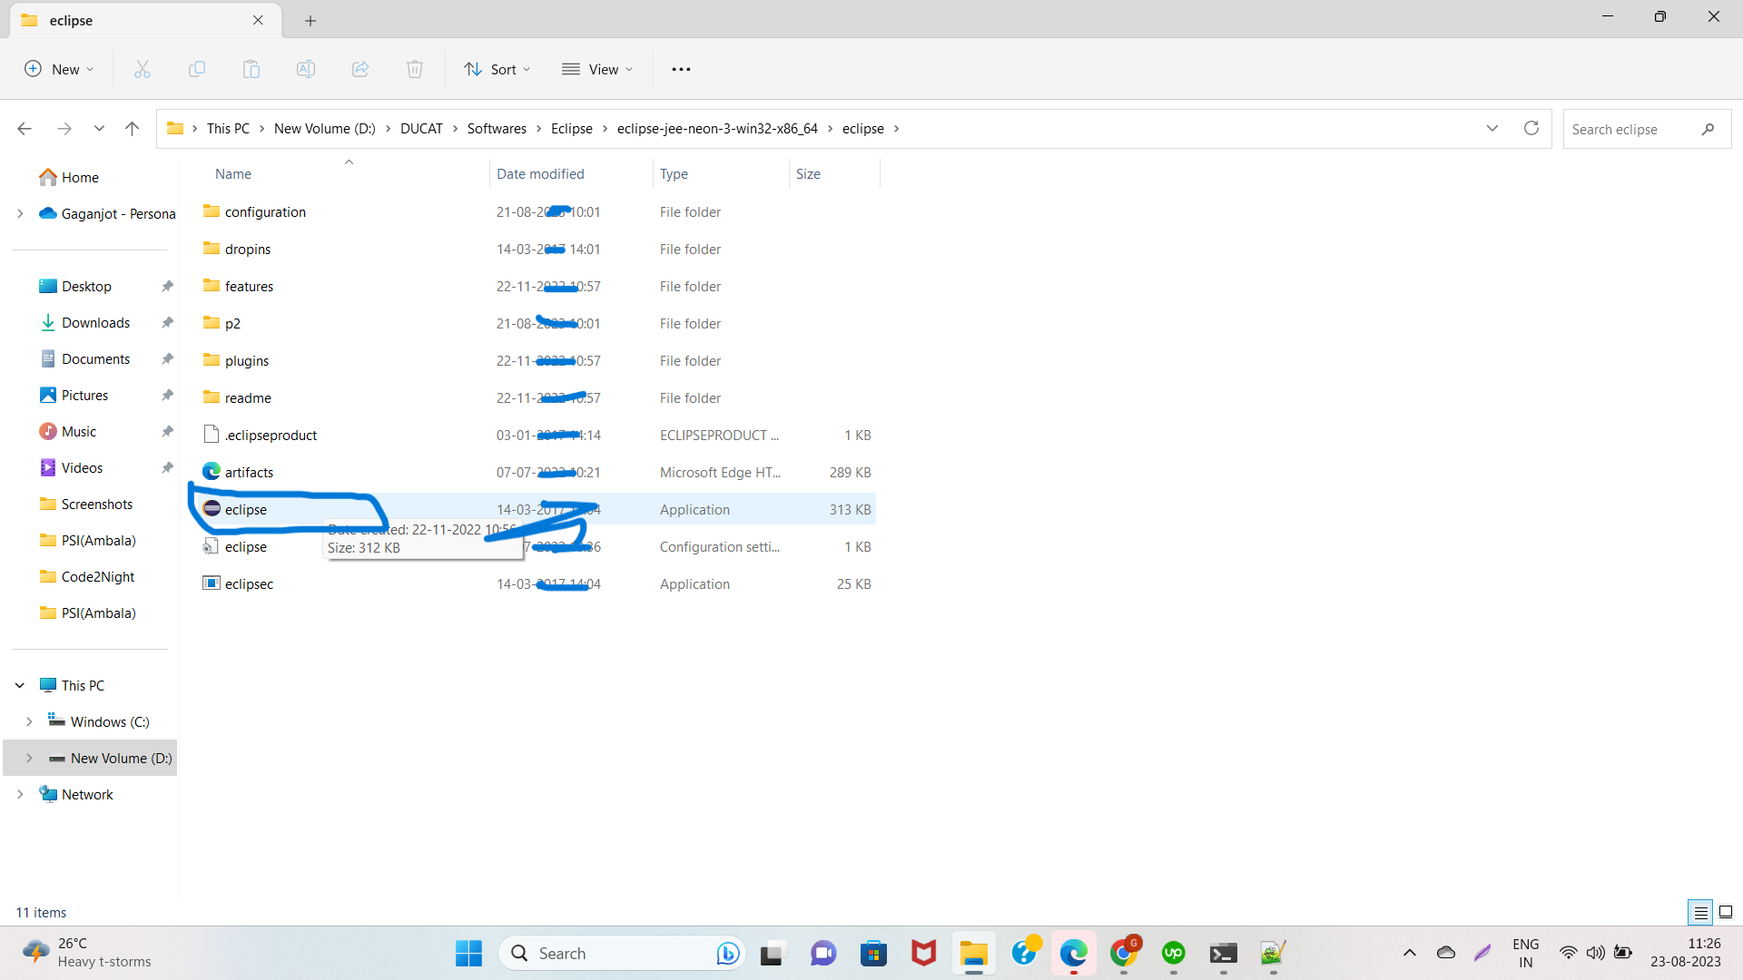This screenshot has height=980, width=1743.
Task: Open Microsoft Edge in taskbar
Action: click(1074, 953)
